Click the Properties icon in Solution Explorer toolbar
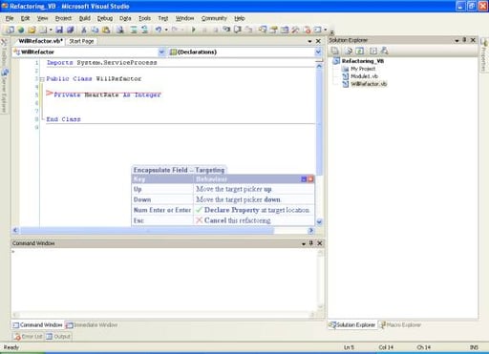 tap(335, 51)
